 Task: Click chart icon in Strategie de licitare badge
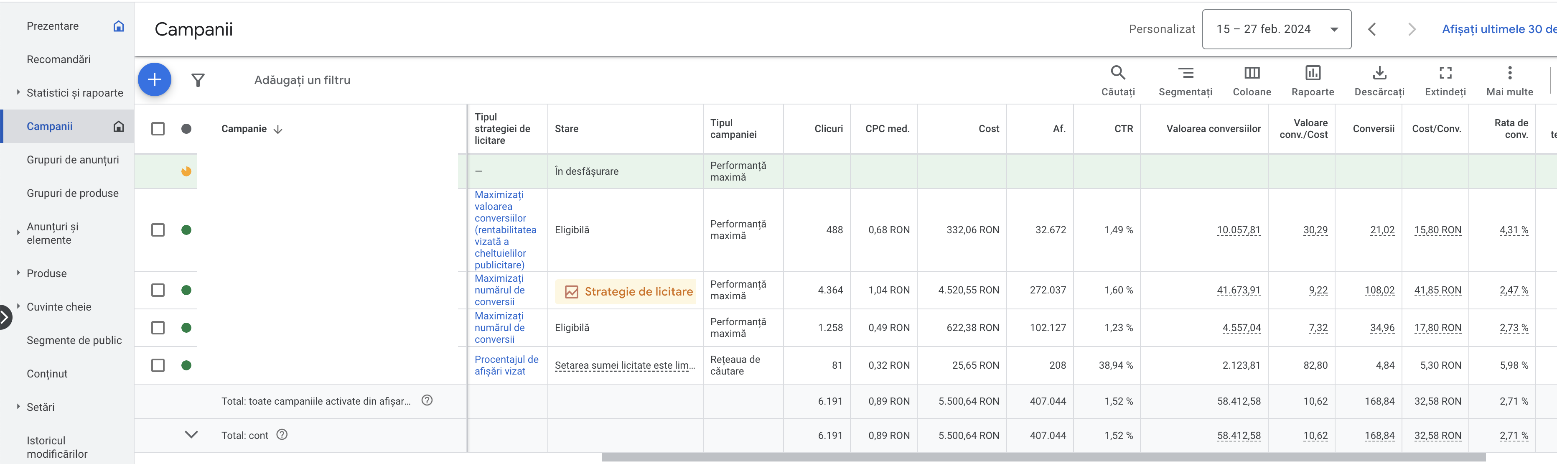coord(571,292)
